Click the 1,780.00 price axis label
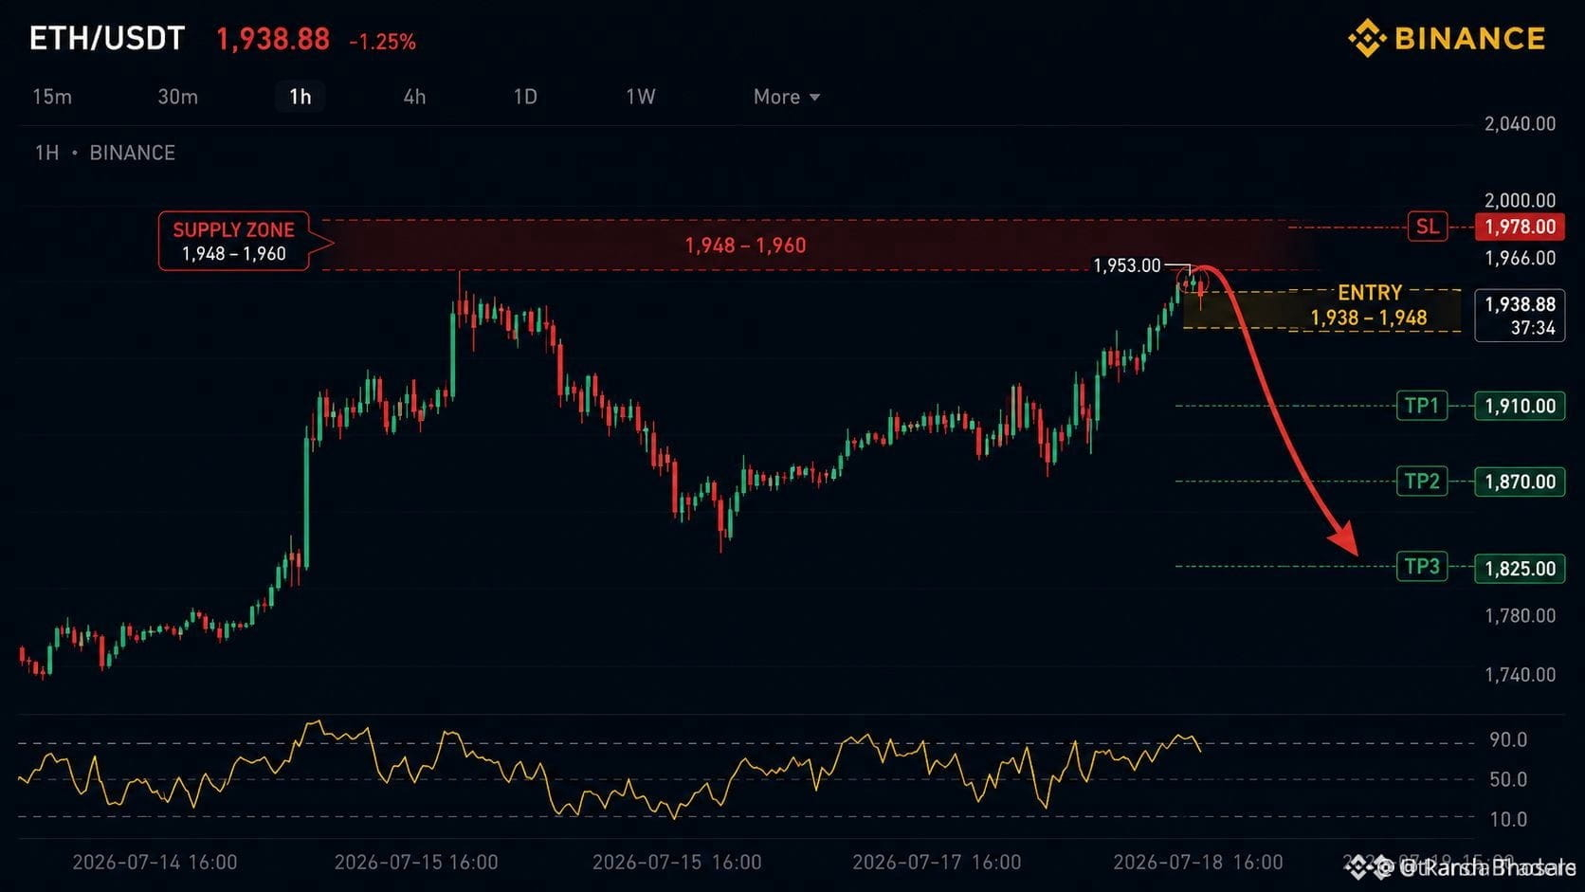The width and height of the screenshot is (1585, 892). tap(1520, 616)
